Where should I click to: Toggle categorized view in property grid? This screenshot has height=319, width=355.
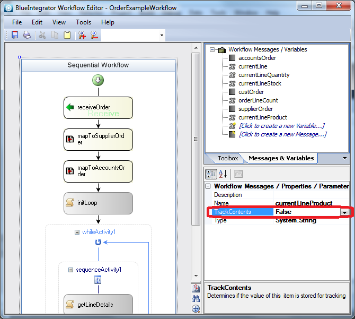211,174
